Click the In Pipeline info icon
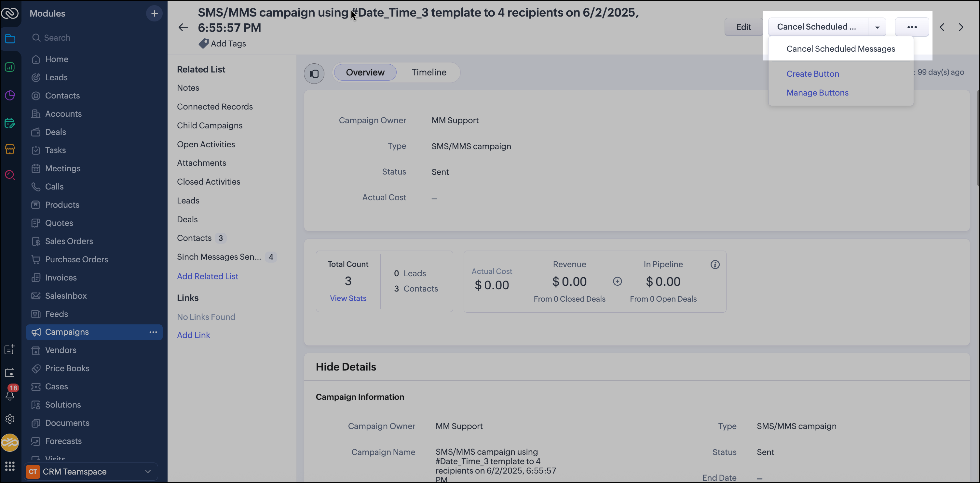 [715, 265]
